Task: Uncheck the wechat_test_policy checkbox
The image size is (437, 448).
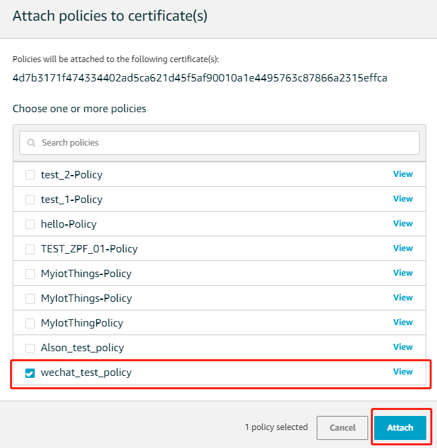Action: coord(30,373)
